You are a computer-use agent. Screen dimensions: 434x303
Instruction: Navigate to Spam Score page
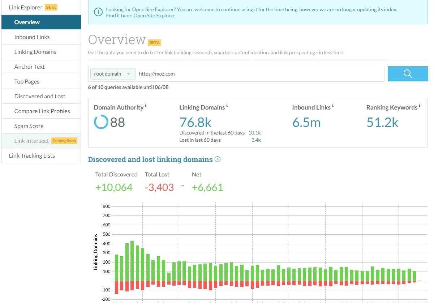pos(29,126)
